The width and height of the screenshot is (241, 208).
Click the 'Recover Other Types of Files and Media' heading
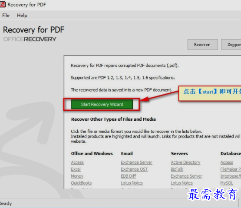point(113,119)
